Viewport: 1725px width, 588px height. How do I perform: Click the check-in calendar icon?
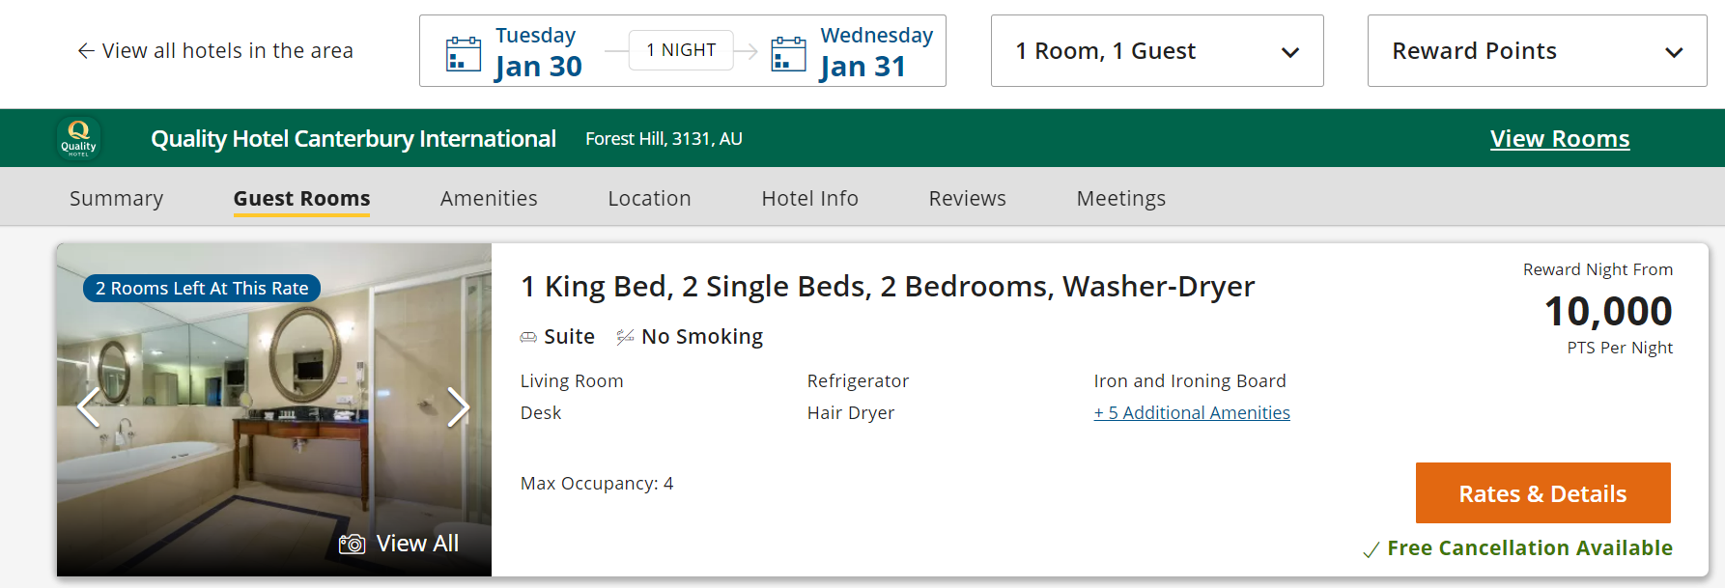[x=464, y=54]
